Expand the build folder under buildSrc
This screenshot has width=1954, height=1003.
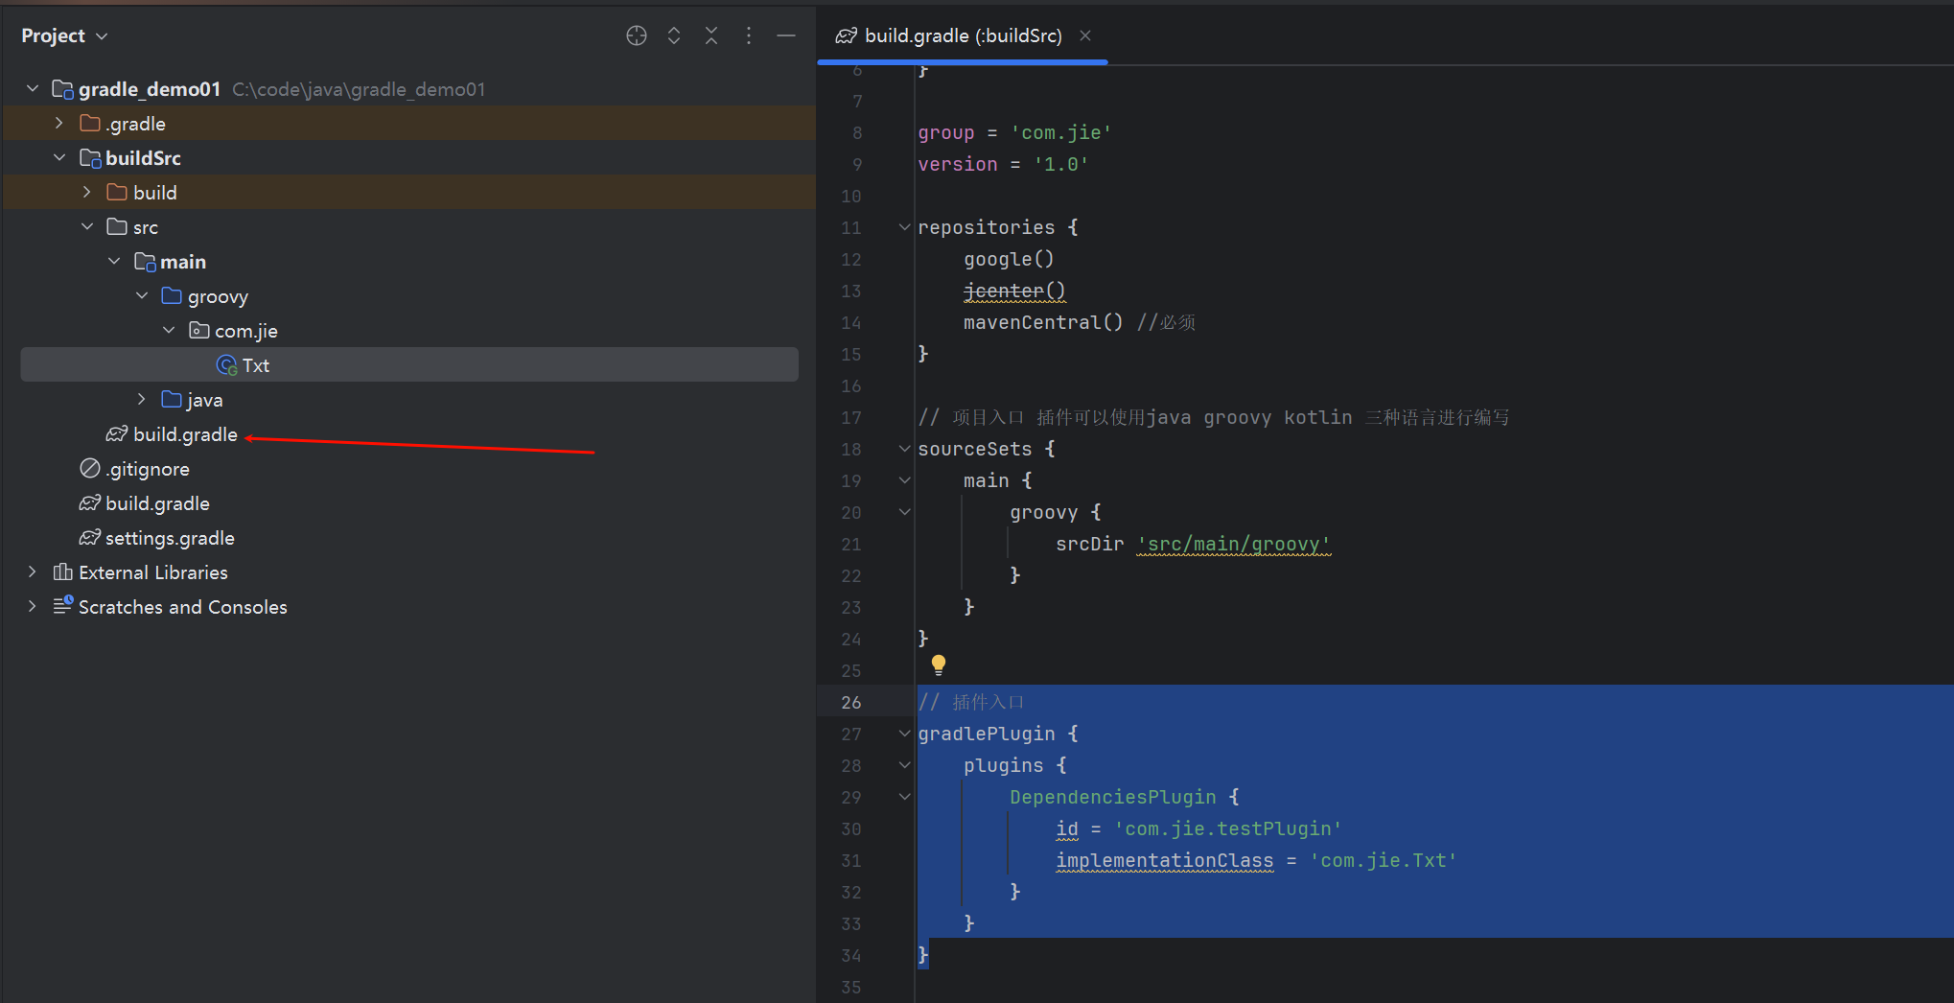click(x=87, y=193)
